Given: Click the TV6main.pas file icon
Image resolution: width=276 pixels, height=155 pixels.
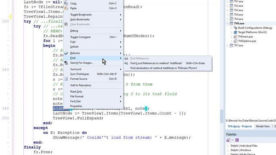Looking at the screenshot, I should click(235, 37).
